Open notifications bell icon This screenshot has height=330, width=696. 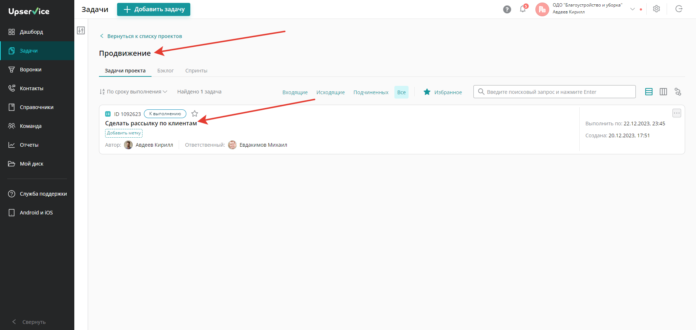point(523,9)
